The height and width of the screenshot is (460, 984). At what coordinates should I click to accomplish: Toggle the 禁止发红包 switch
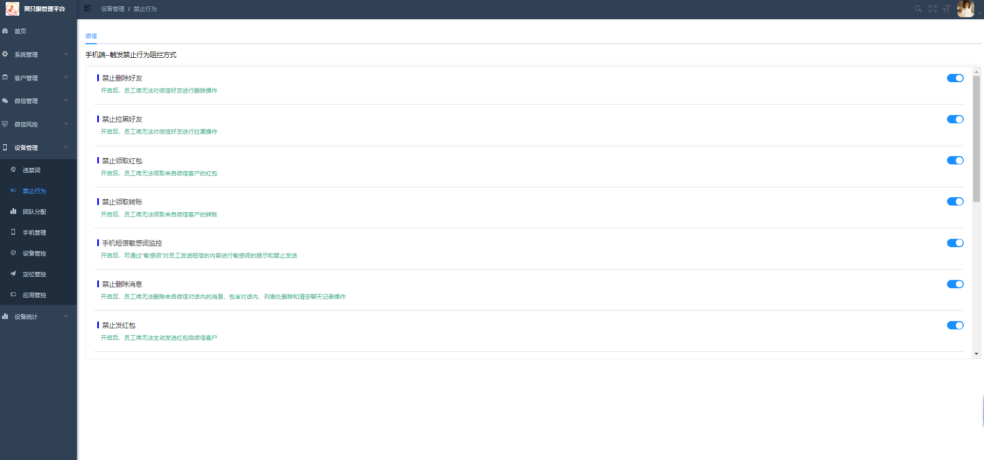click(955, 325)
